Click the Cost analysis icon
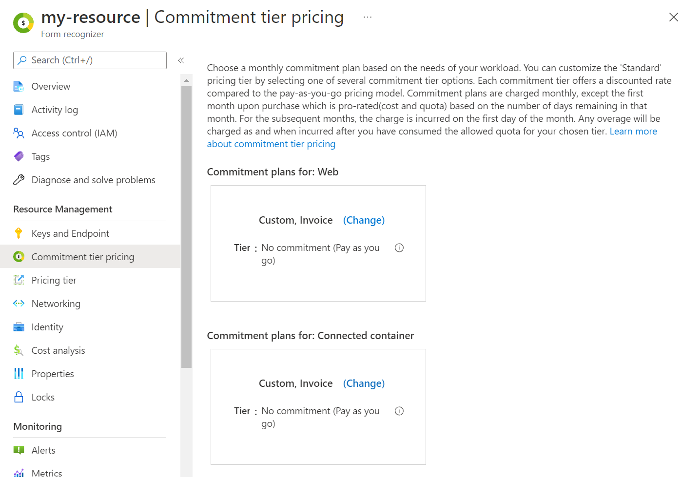The image size is (682, 477). coord(19,350)
